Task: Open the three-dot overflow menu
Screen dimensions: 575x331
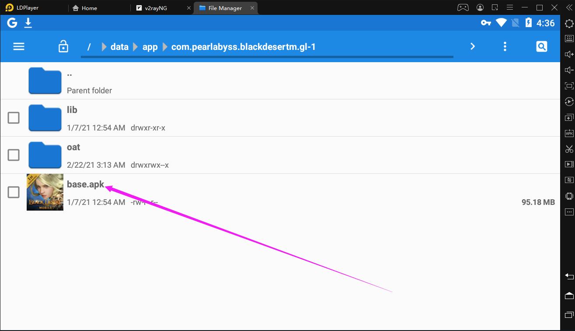Action: 505,46
